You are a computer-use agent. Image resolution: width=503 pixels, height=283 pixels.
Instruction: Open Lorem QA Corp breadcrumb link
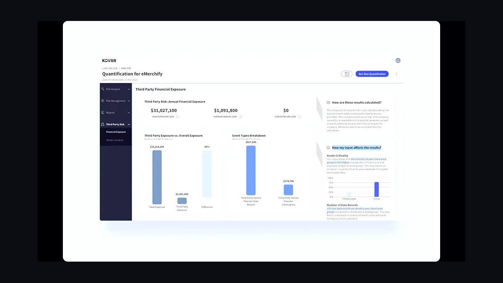pyautogui.click(x=110, y=68)
